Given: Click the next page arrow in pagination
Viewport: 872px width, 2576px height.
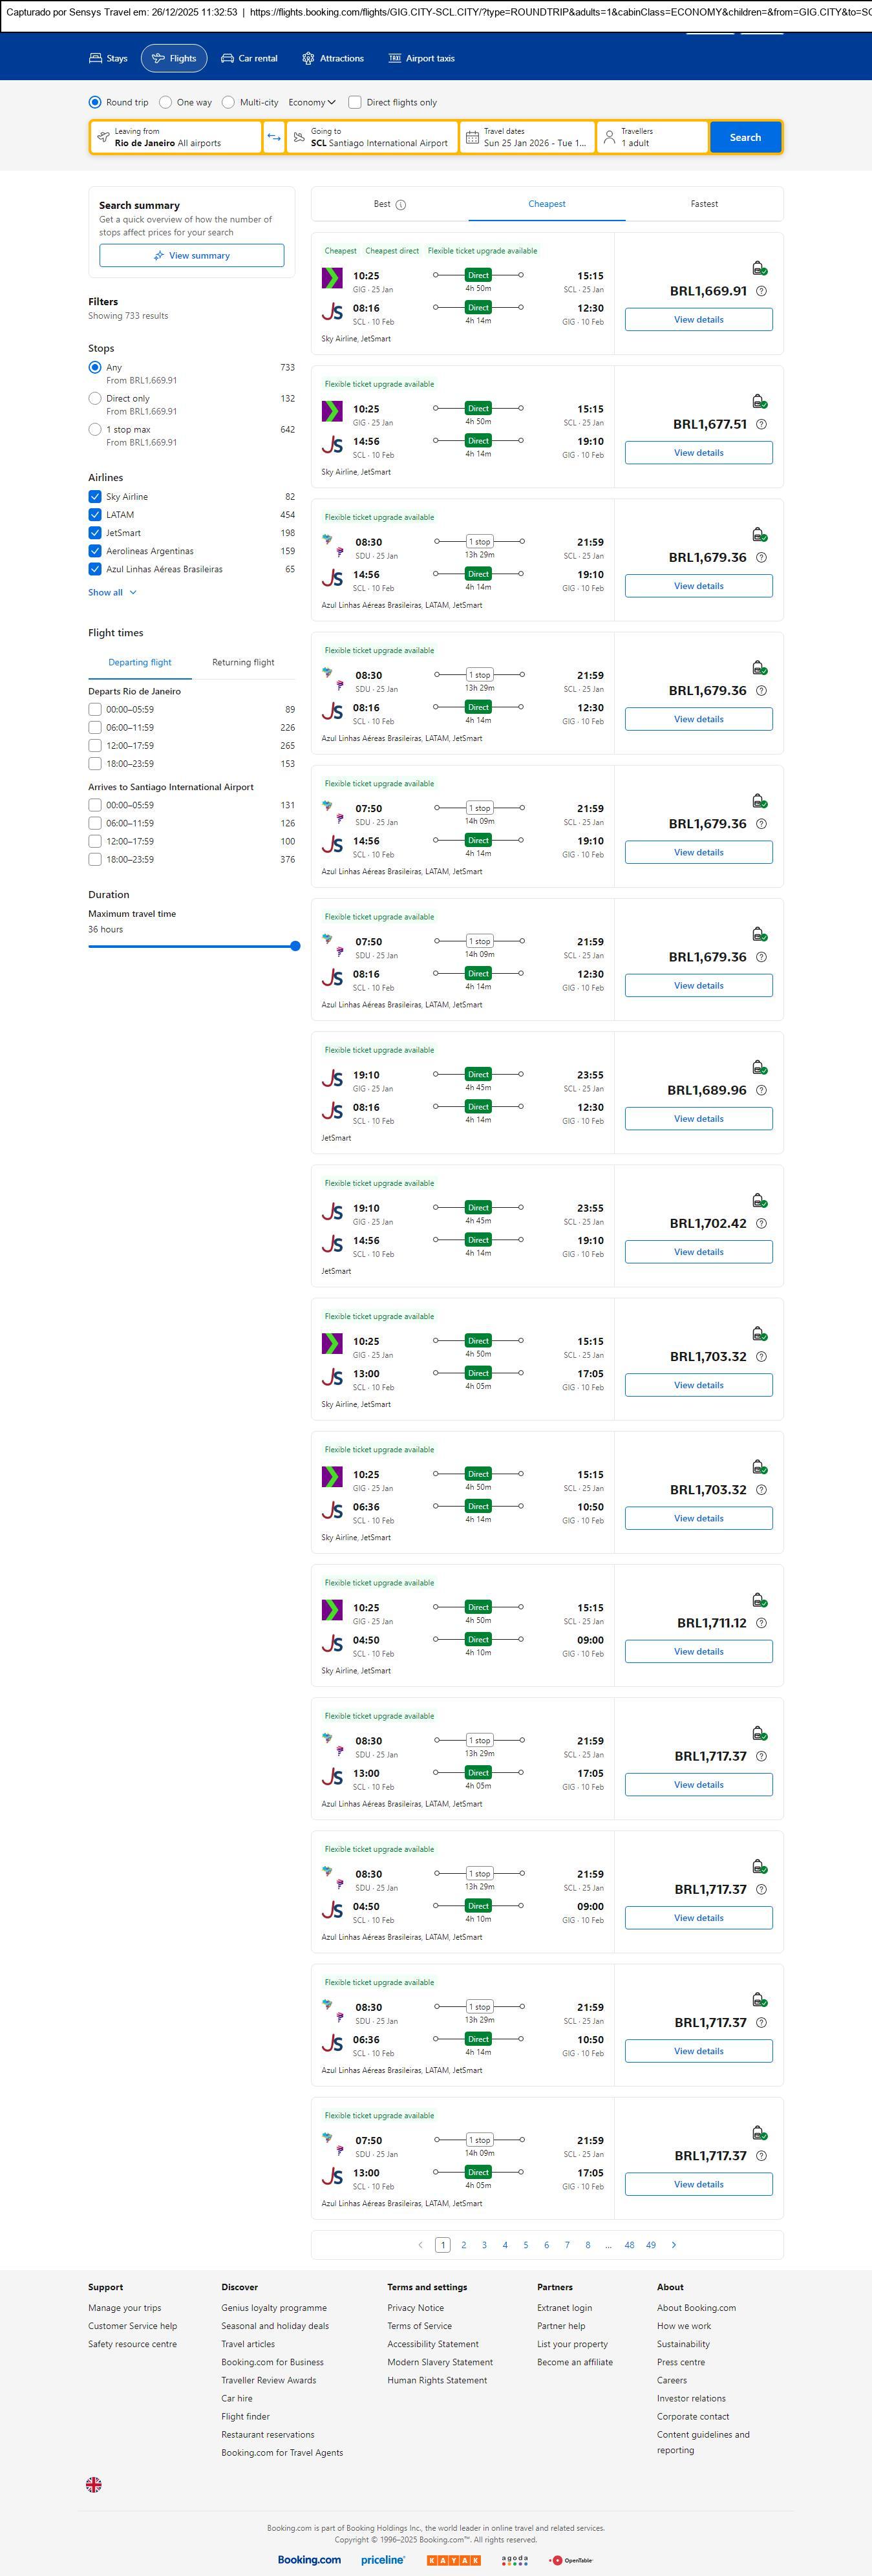Looking at the screenshot, I should (673, 2245).
